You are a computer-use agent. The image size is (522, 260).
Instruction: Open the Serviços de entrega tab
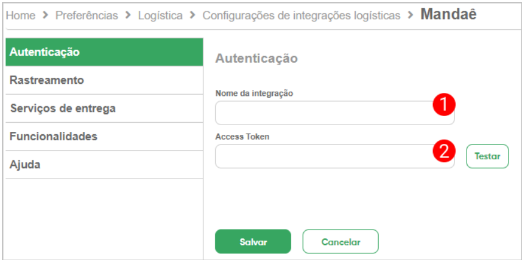point(104,109)
